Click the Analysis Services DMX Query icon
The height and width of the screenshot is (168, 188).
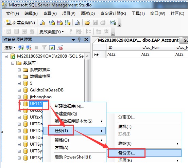point(60,22)
